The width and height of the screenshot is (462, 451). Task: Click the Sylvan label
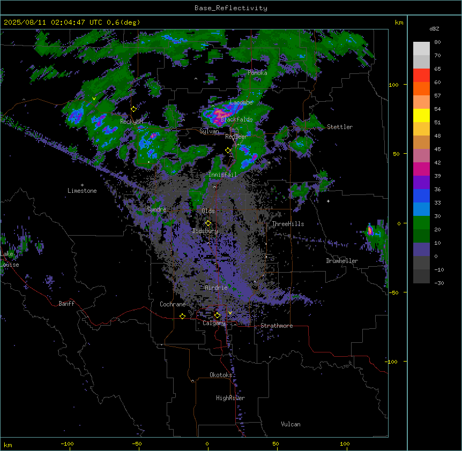click(209, 131)
